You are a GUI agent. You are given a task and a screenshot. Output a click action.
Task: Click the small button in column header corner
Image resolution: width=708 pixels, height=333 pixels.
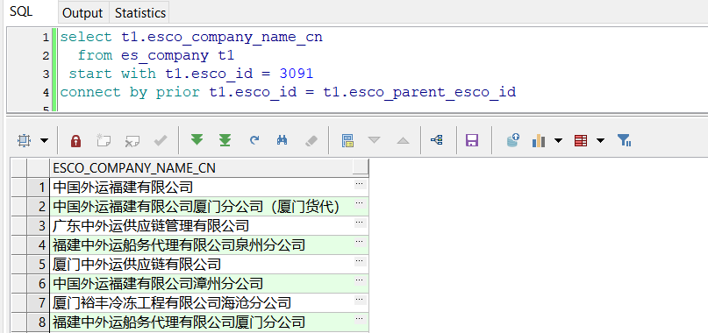(361, 167)
